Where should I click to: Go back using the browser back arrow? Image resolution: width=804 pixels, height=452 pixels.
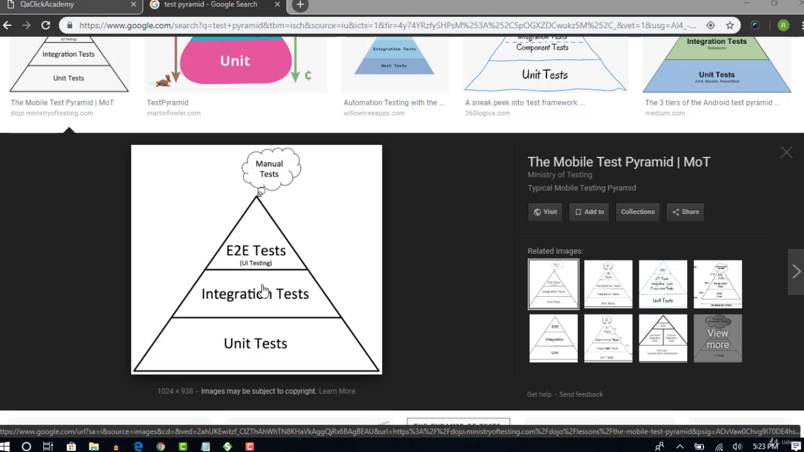point(8,26)
